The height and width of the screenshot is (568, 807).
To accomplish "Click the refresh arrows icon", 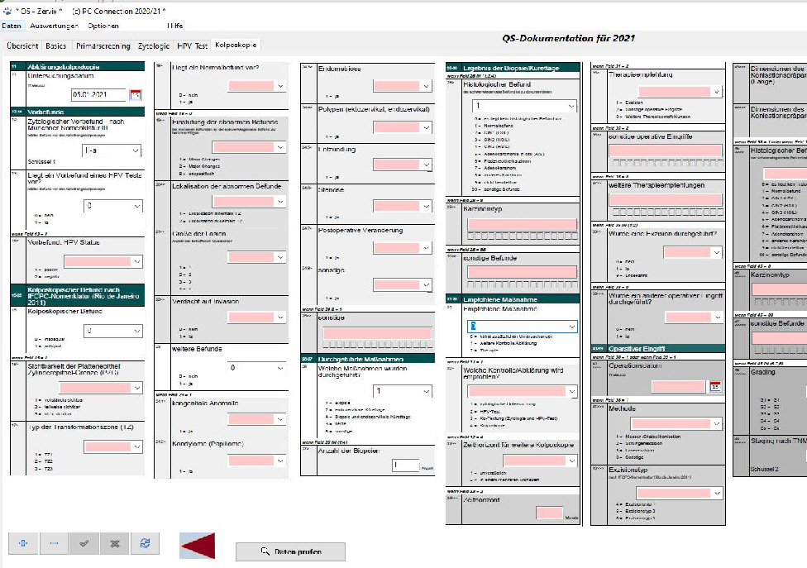I will [x=146, y=543].
